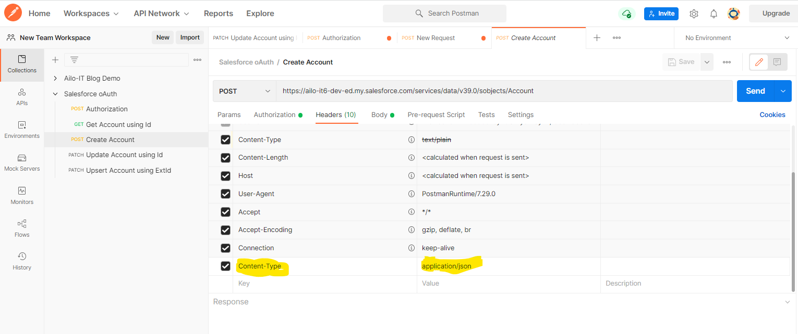Show info for Content-Length header
The image size is (798, 334).
pos(412,158)
